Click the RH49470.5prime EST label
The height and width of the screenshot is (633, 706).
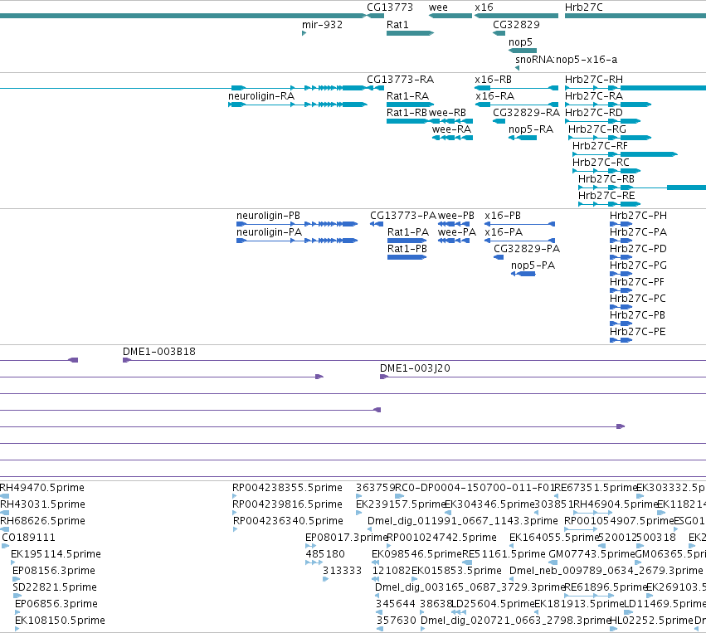point(41,488)
